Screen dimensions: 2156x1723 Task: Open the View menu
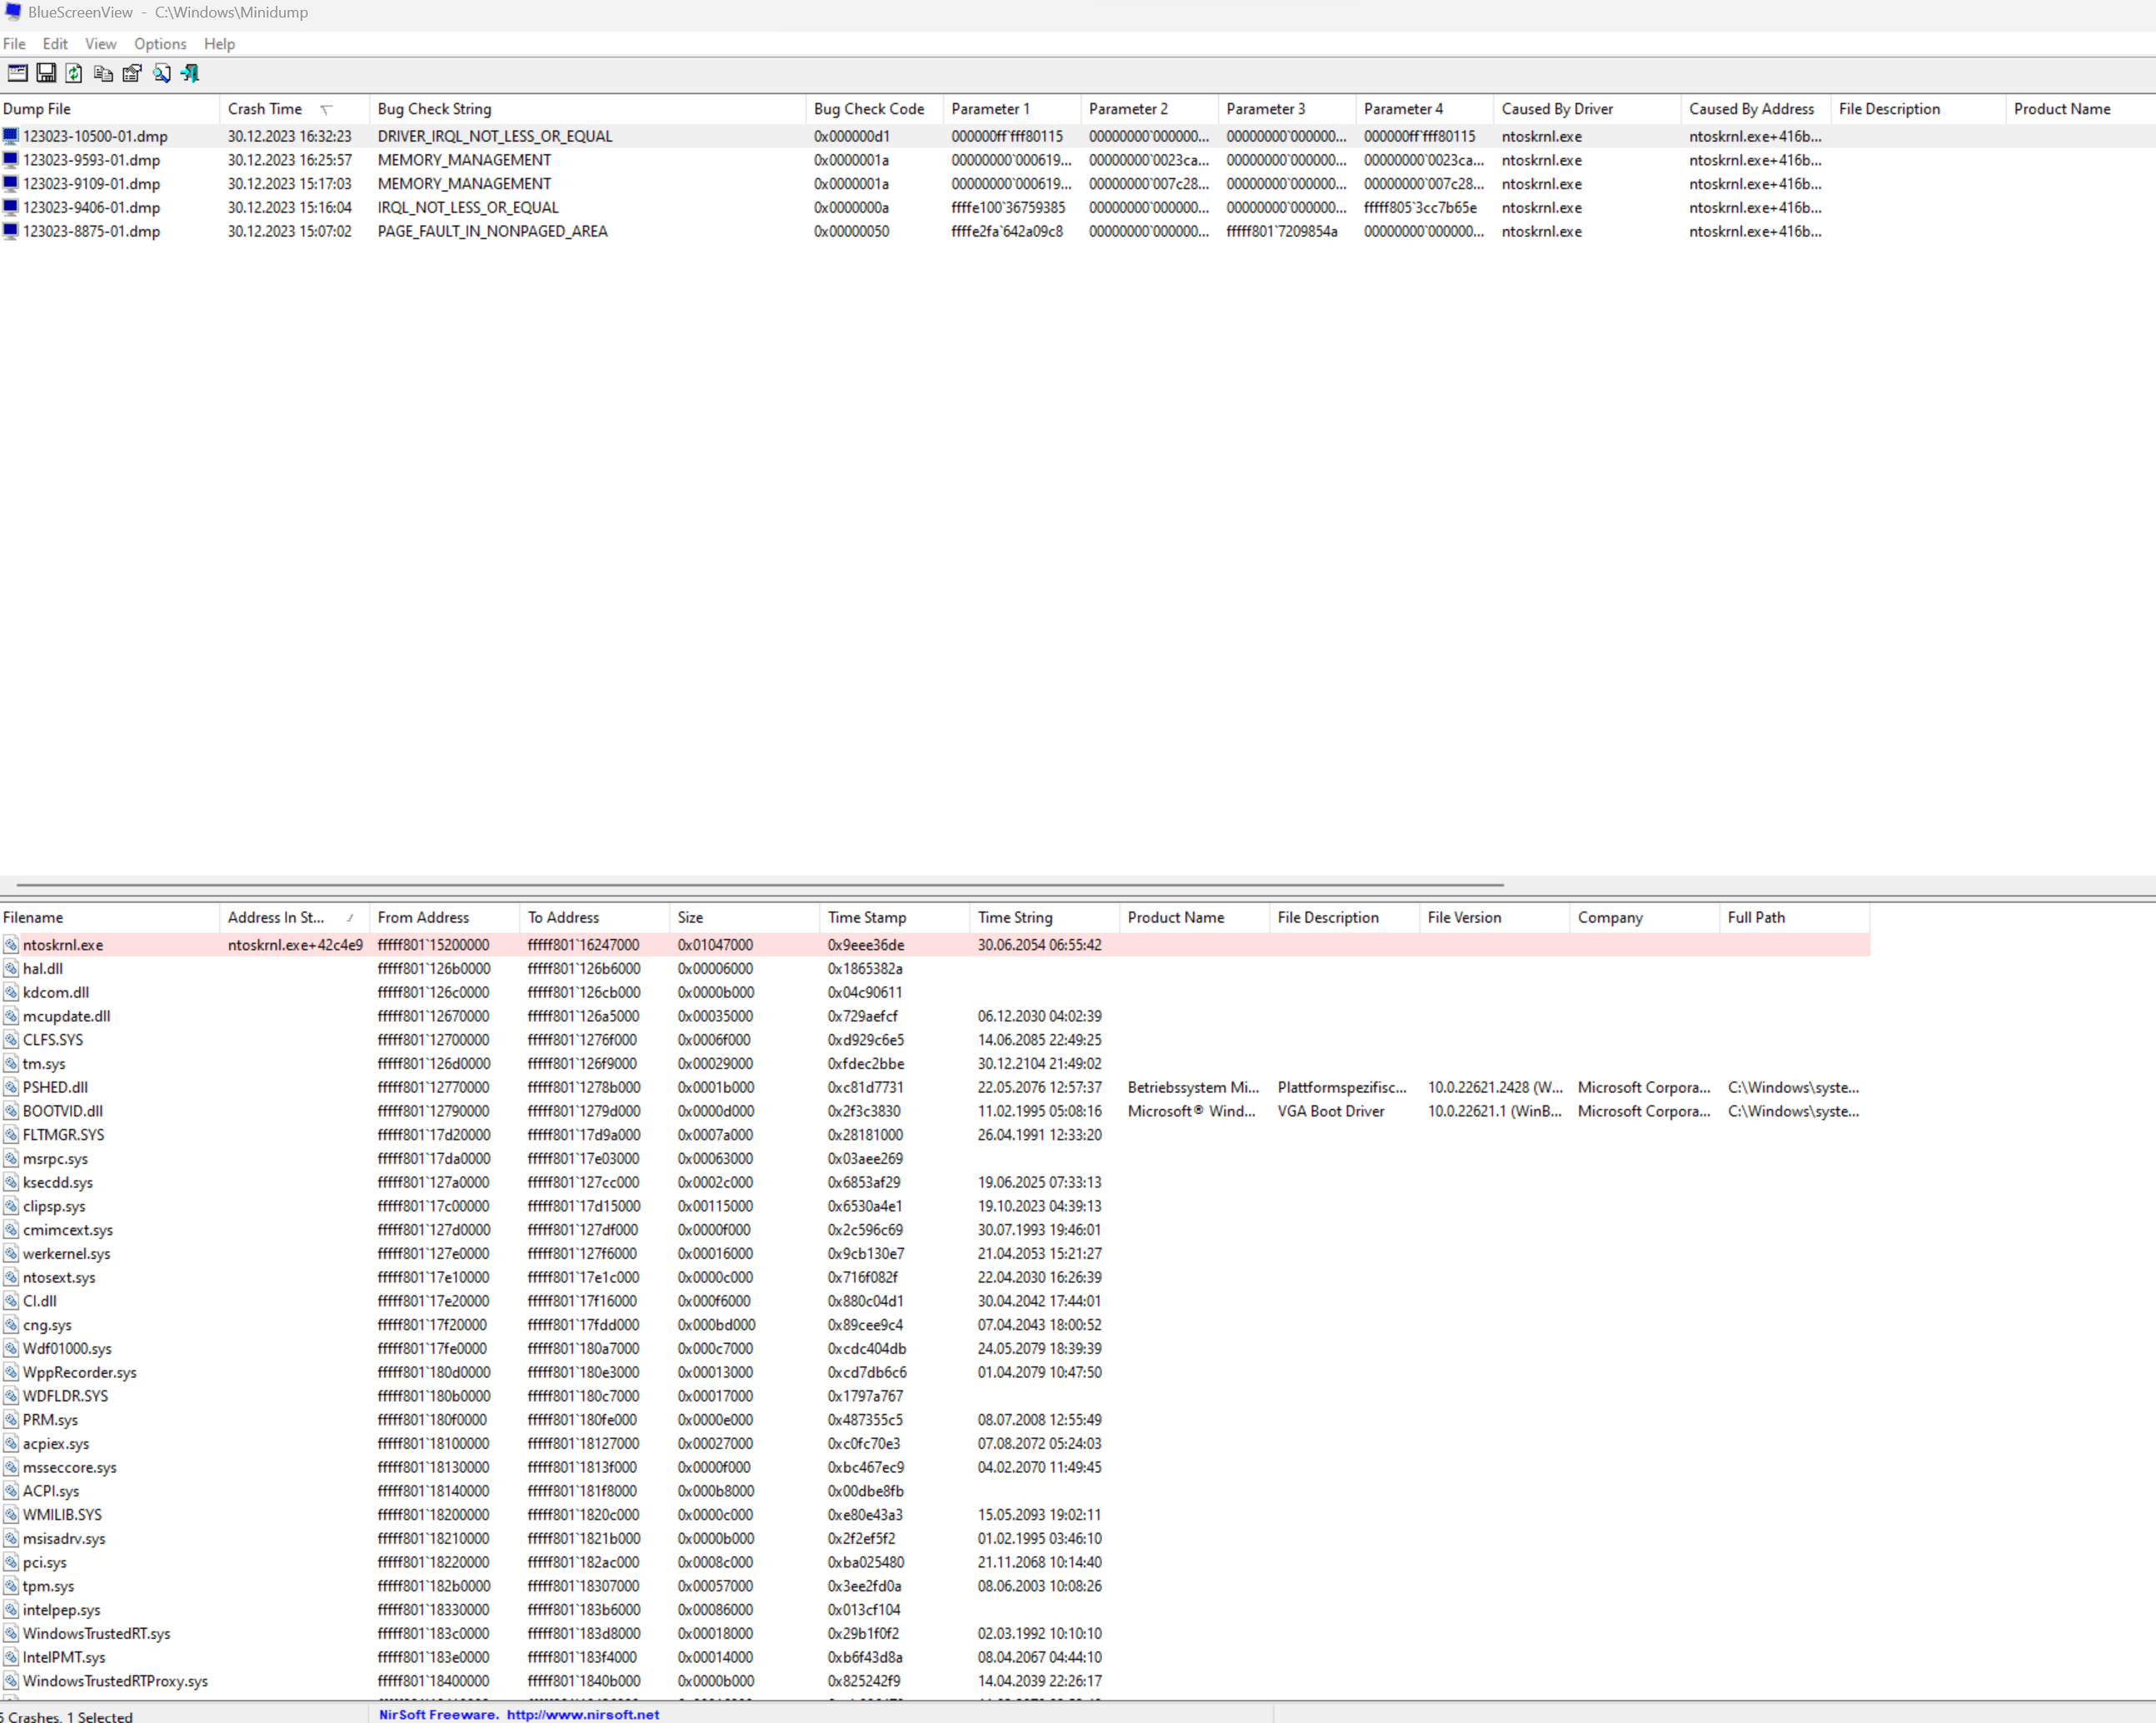pos(100,43)
